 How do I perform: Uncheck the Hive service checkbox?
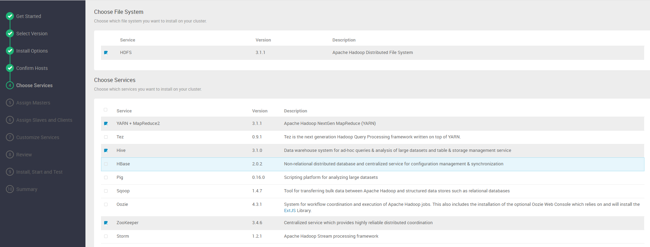106,150
